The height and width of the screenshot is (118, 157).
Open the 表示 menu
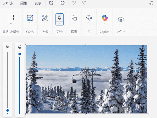coord(38,3)
